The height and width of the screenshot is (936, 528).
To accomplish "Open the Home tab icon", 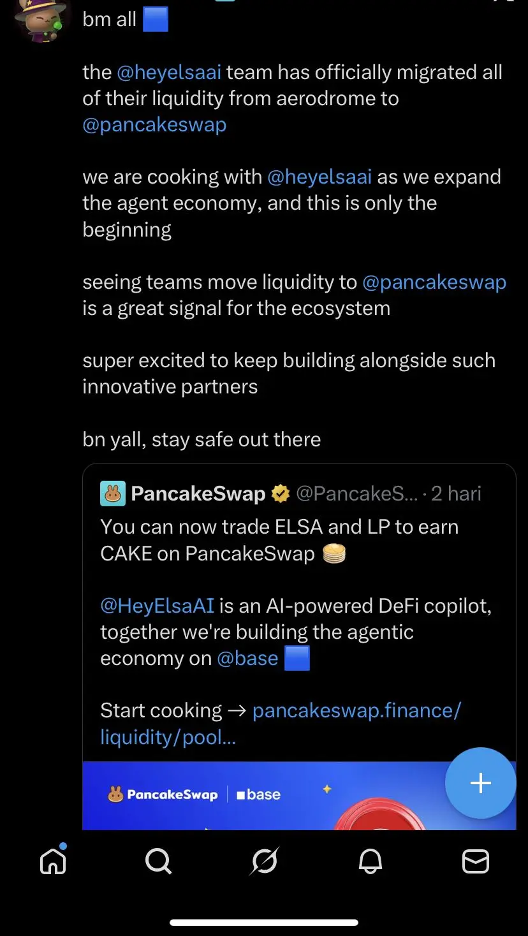I will pyautogui.click(x=54, y=861).
